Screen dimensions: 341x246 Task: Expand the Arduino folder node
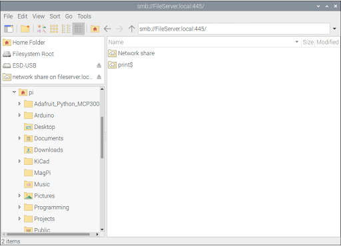[x=19, y=115]
